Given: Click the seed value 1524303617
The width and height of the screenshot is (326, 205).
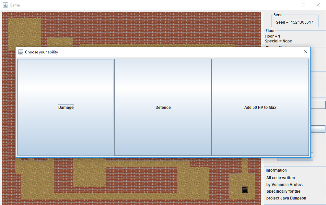Looking at the screenshot, I should [x=302, y=22].
